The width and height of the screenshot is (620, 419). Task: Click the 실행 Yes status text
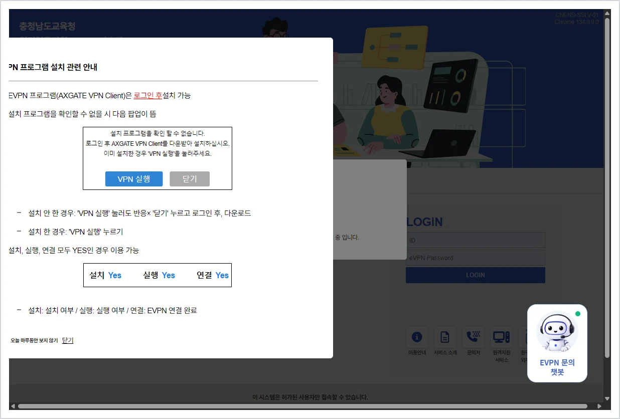[159, 275]
